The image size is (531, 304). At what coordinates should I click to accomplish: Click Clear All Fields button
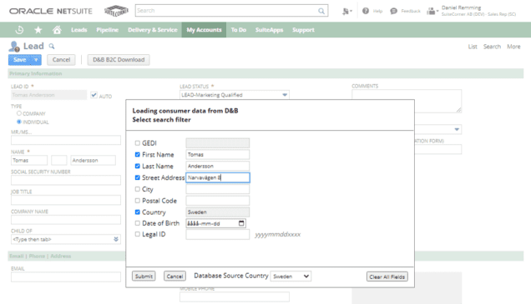pos(387,277)
